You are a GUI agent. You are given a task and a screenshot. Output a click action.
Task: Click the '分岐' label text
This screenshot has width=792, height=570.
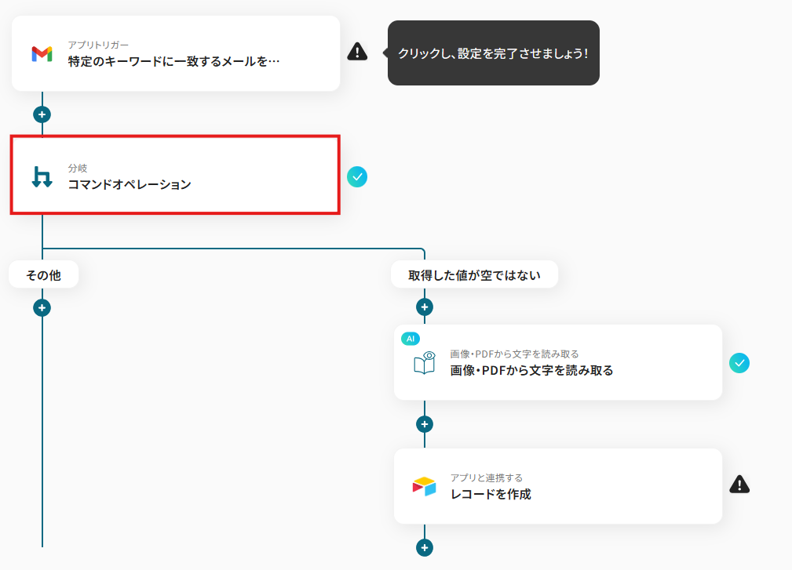coord(78,168)
